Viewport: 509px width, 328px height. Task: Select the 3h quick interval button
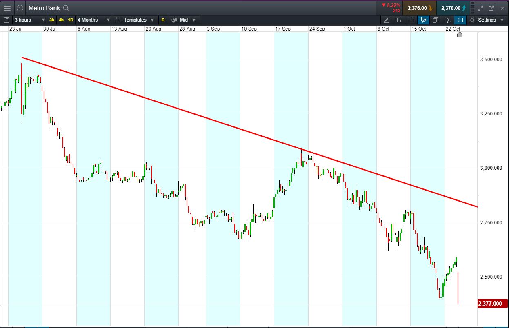point(52,20)
